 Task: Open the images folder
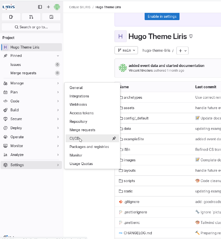(x=130, y=160)
